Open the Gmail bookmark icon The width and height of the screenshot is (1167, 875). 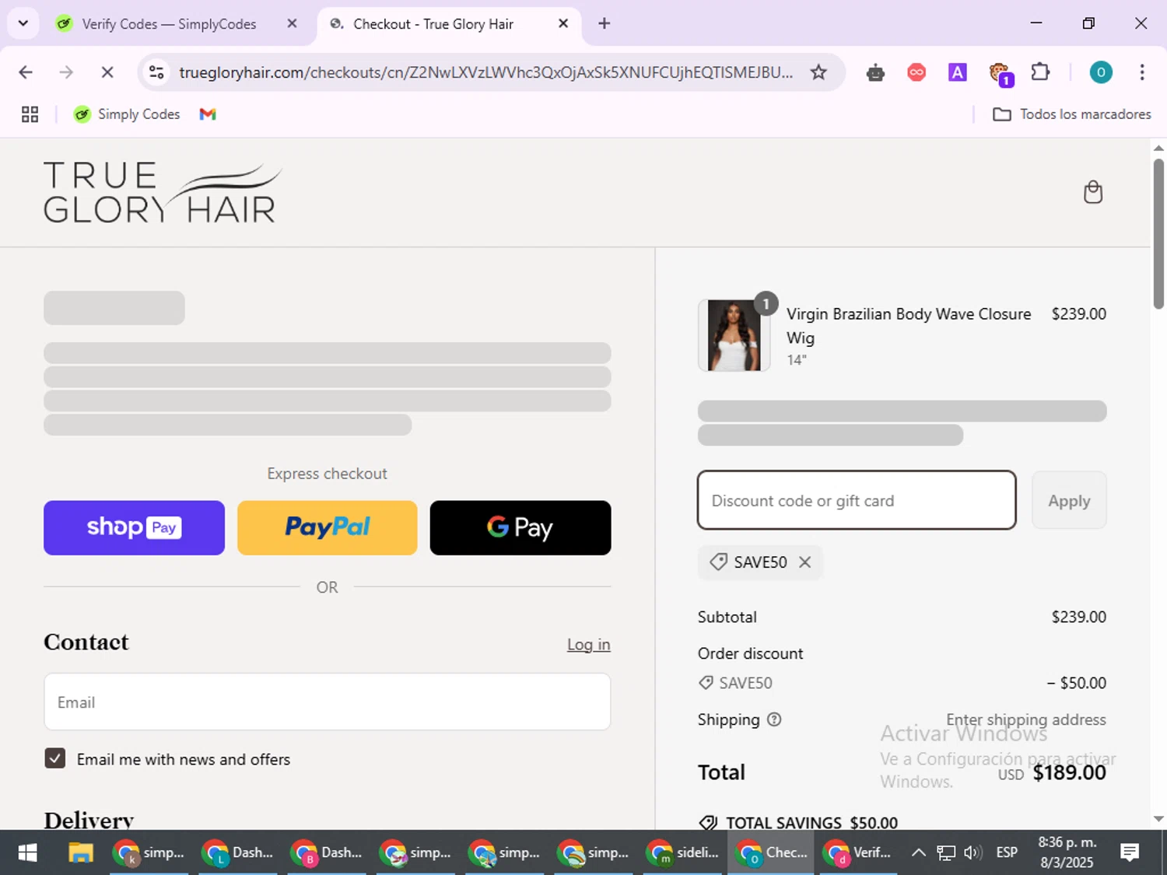(x=208, y=114)
